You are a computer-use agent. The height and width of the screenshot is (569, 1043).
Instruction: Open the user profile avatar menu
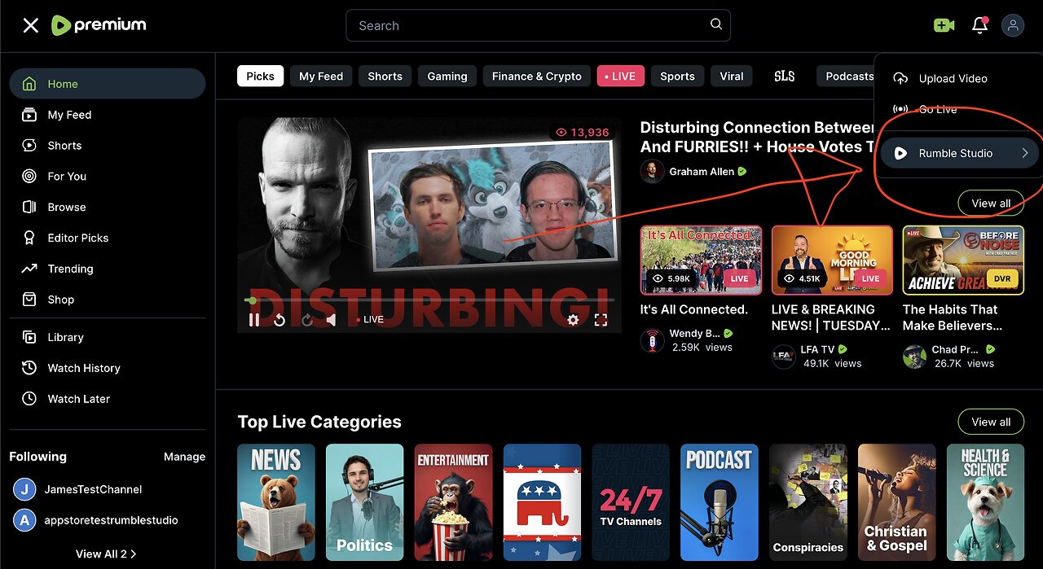pos(1013,25)
